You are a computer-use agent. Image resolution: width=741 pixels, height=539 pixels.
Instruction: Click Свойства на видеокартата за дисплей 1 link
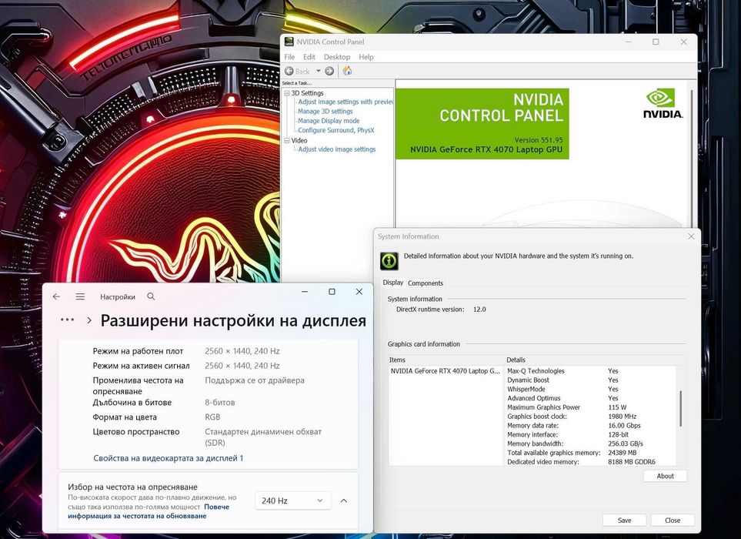(169, 457)
